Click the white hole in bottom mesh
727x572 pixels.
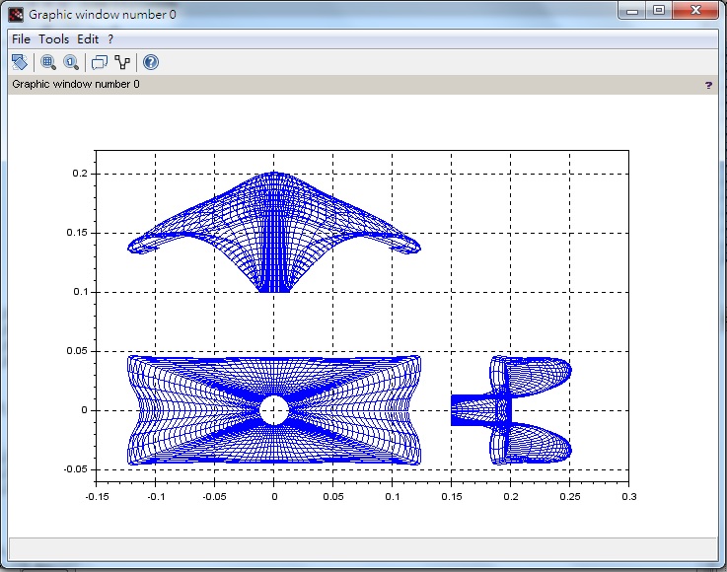274,410
